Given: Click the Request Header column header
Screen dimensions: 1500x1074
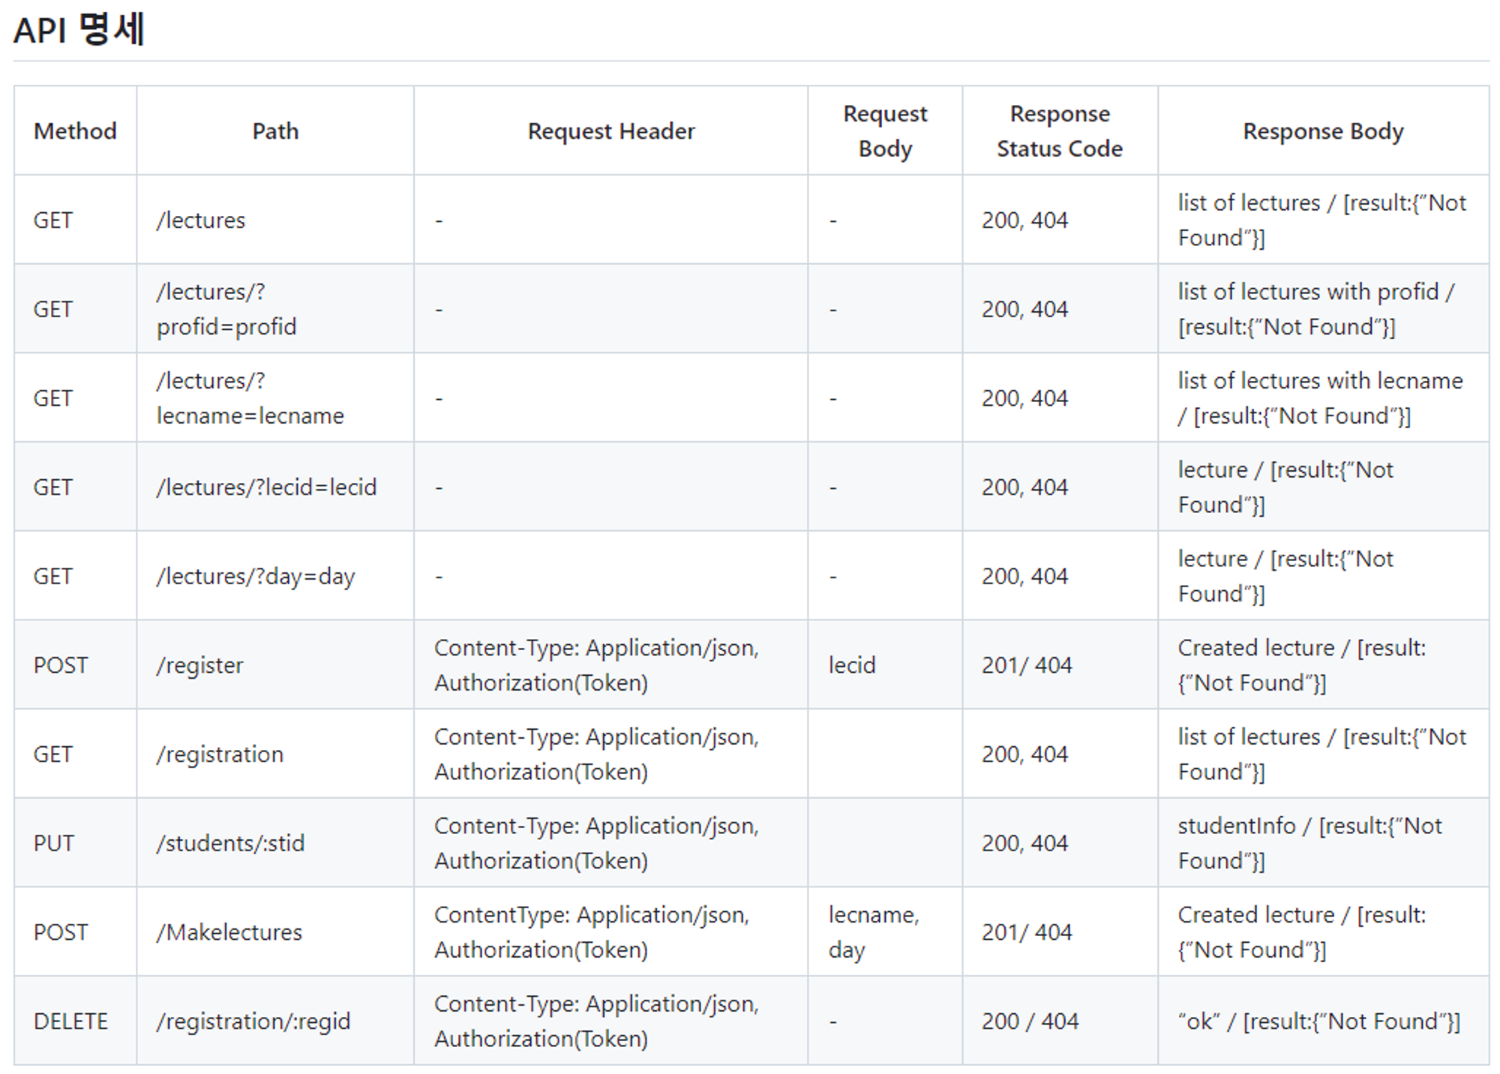Looking at the screenshot, I should pyautogui.click(x=610, y=131).
